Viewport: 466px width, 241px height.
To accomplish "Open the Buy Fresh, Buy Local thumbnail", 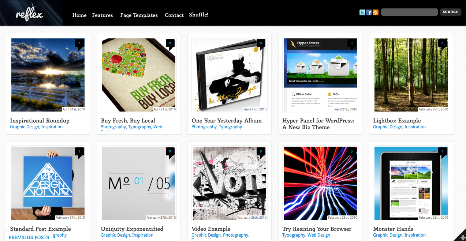I will 139,75.
